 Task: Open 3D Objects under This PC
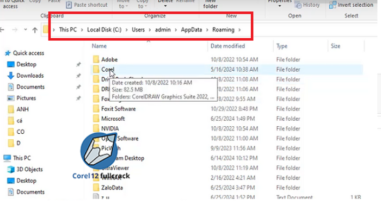pos(29,170)
